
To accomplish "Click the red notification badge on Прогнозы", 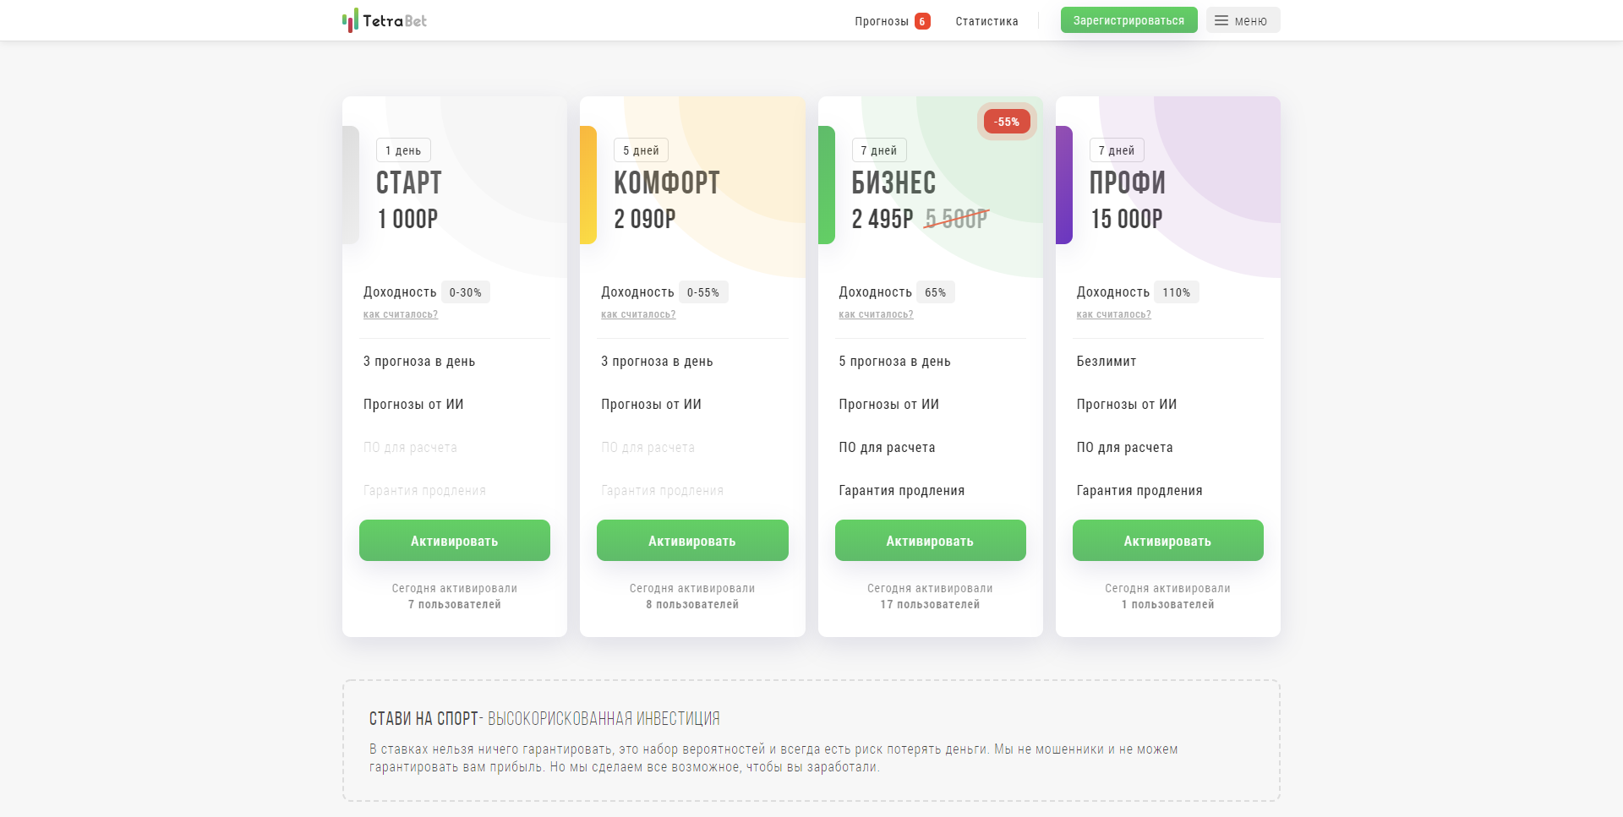I will pos(922,21).
